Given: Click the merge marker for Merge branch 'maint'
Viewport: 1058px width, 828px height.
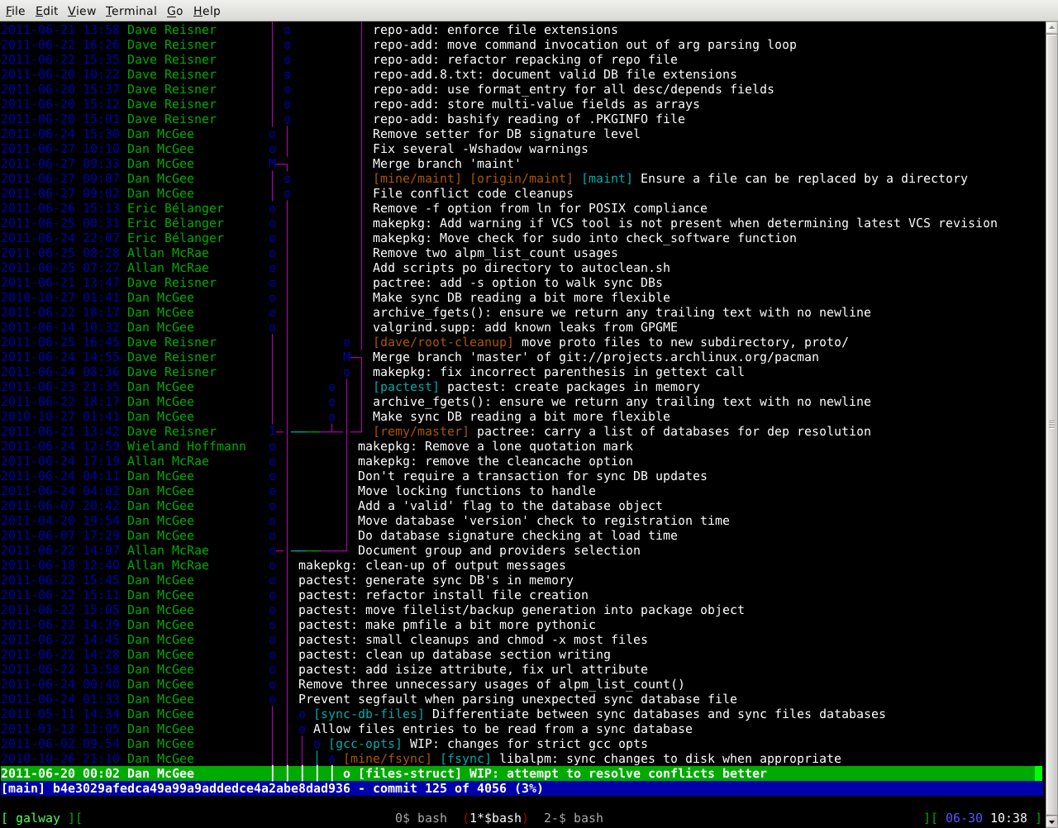Looking at the screenshot, I should (x=273, y=164).
